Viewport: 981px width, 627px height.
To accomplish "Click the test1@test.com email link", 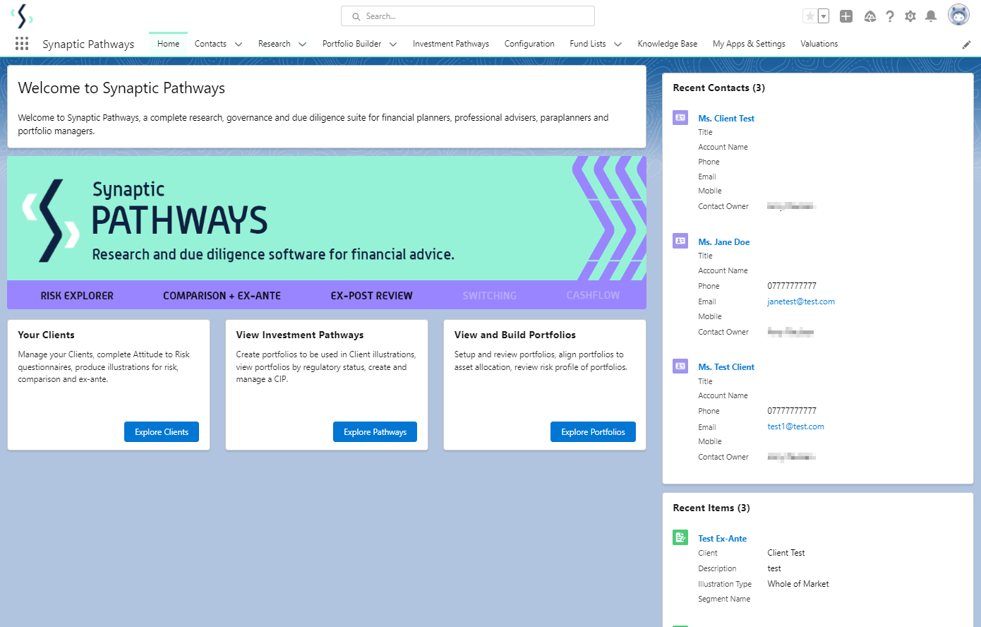I will [x=796, y=426].
